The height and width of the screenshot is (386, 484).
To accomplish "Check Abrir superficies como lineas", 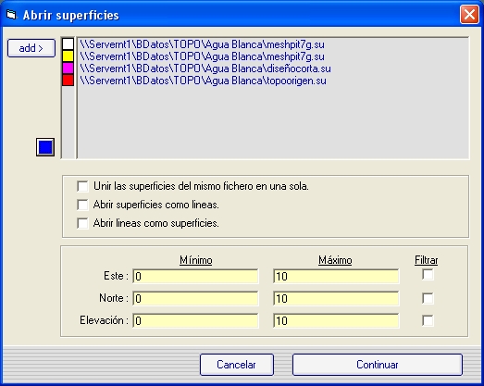I will [82, 205].
